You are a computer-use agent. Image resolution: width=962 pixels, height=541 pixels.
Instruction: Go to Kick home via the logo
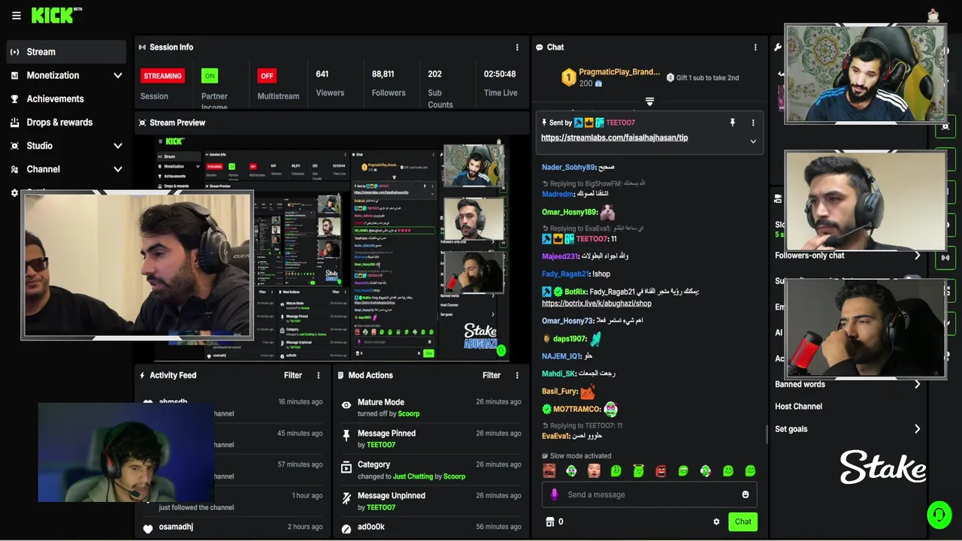(x=56, y=15)
